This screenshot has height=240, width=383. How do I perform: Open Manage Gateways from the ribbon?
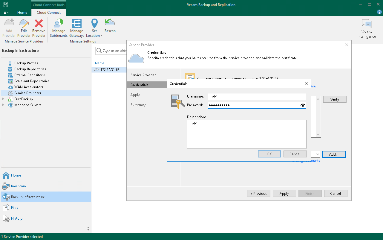tap(77, 28)
